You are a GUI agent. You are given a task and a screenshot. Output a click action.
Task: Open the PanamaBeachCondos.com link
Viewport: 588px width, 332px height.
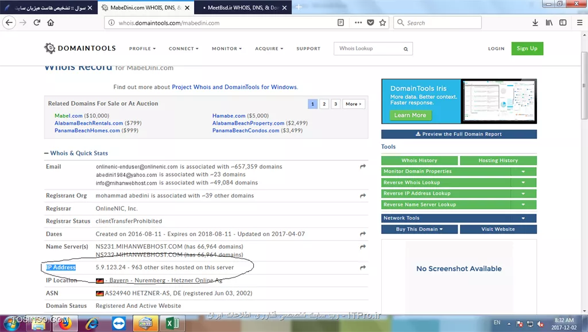246,130
